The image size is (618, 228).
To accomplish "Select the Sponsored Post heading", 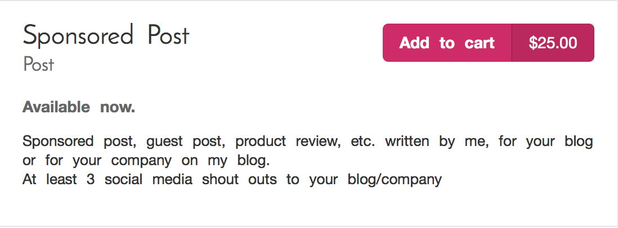I will coord(106,35).
